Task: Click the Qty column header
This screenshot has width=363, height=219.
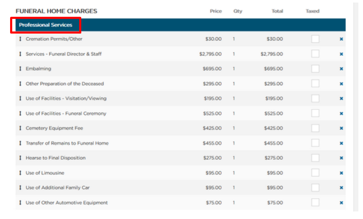Action: [238, 11]
